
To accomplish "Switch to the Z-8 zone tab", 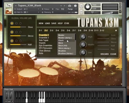I will click(x=79, y=30).
